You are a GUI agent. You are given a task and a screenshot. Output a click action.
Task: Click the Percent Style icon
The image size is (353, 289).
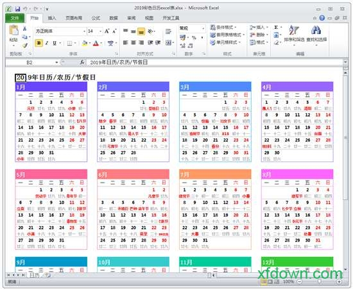click(x=194, y=38)
